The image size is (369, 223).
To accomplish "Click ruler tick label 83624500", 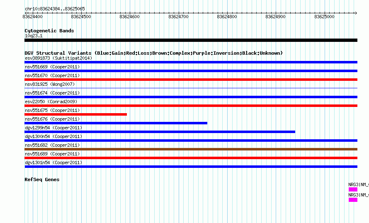I will coord(81,17).
